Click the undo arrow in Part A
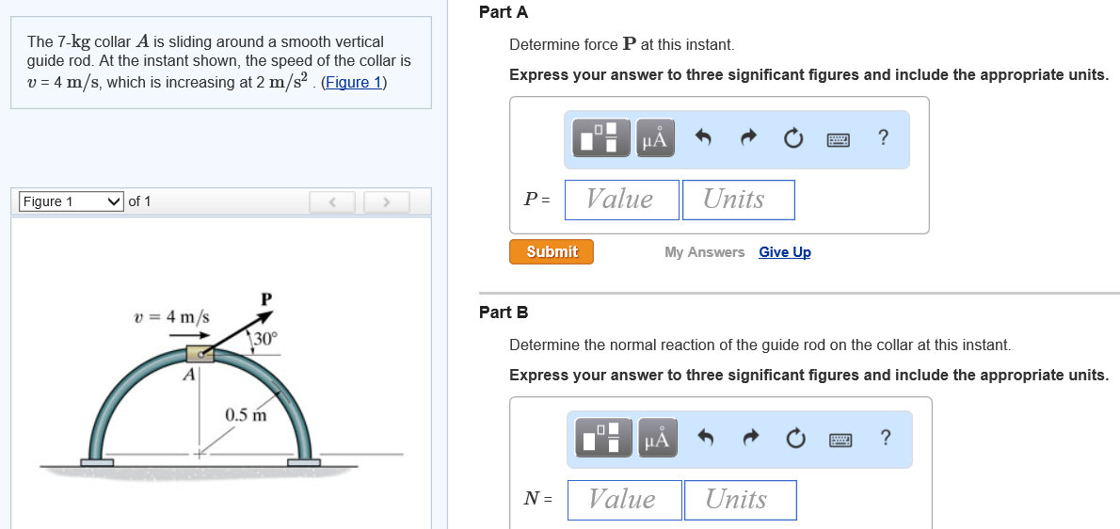Screen dimensions: 1120x529 coord(702,139)
